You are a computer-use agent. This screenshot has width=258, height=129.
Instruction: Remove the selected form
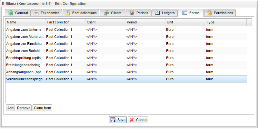click(x=24, y=108)
